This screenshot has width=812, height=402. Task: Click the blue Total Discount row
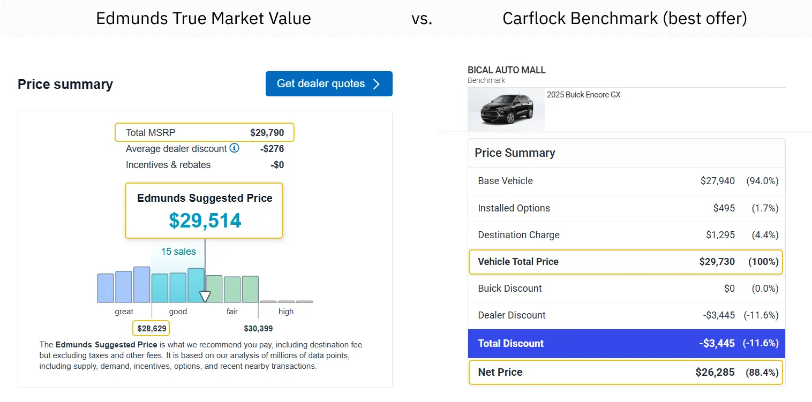(x=626, y=344)
